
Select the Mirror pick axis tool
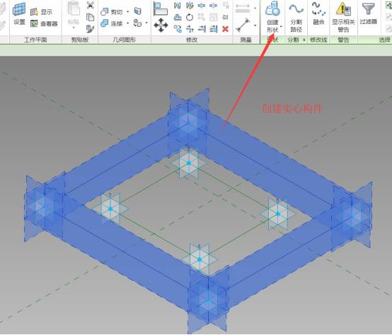pyautogui.click(x=178, y=5)
